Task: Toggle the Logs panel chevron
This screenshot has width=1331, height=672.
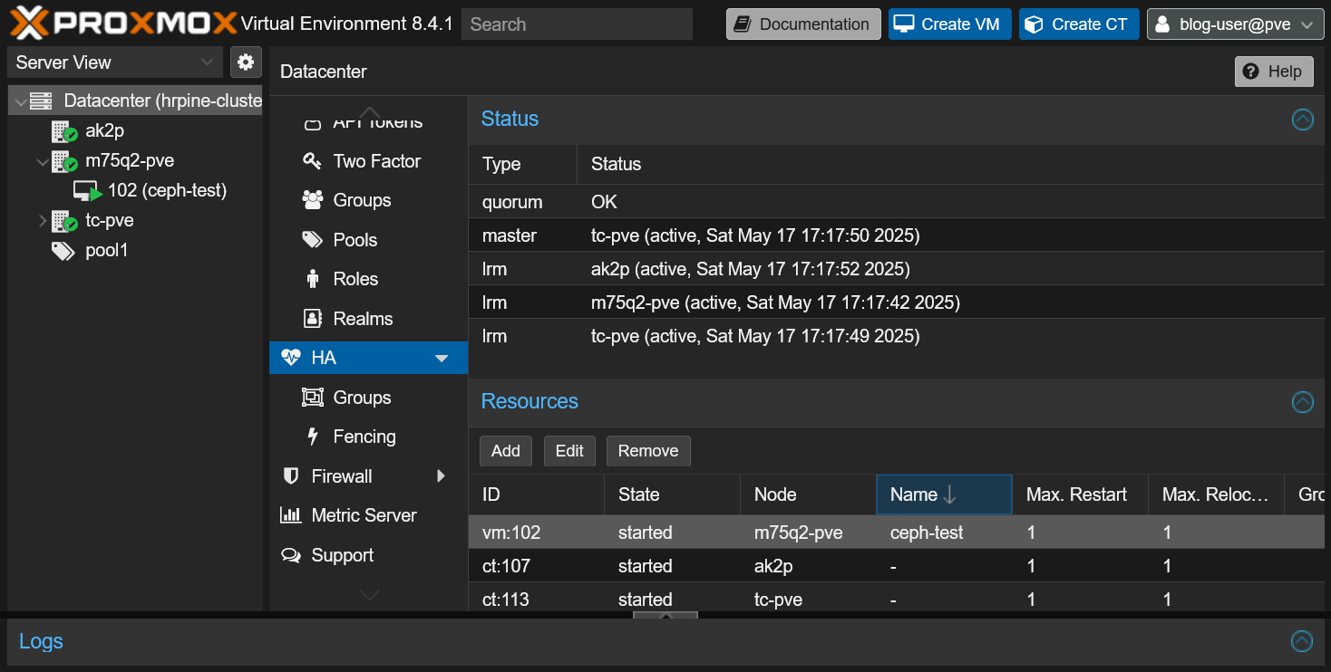Action: pos(1301,641)
